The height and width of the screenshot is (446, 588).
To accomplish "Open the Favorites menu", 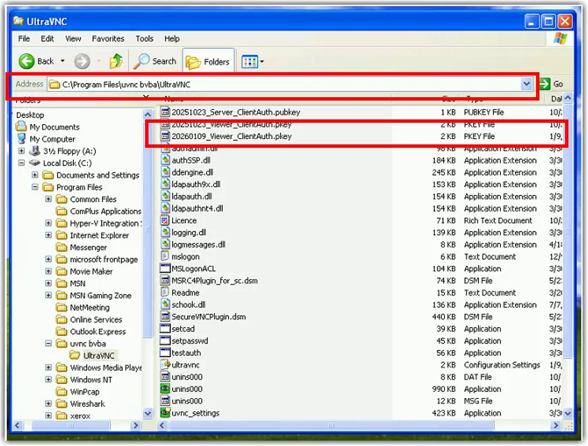I will pyautogui.click(x=108, y=38).
